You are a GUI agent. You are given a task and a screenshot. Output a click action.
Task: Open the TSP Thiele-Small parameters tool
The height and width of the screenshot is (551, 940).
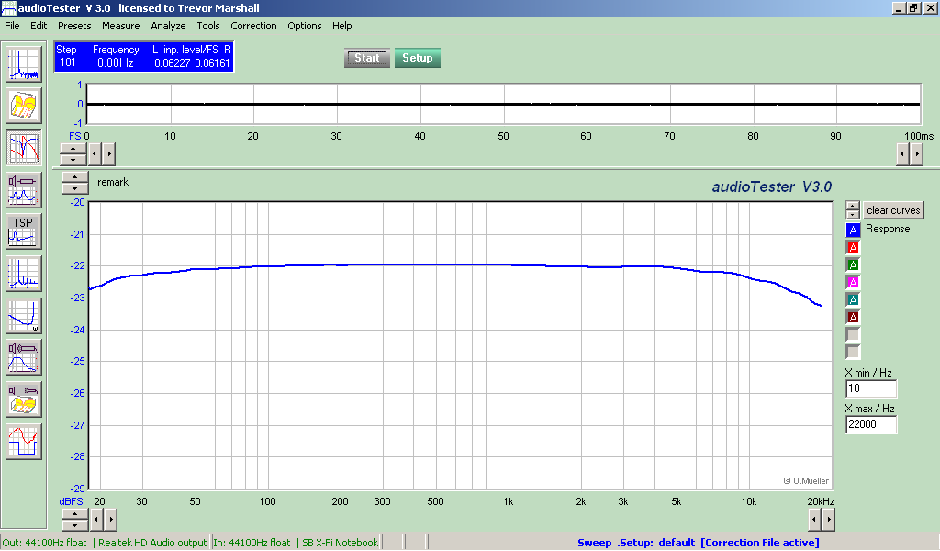(x=23, y=231)
